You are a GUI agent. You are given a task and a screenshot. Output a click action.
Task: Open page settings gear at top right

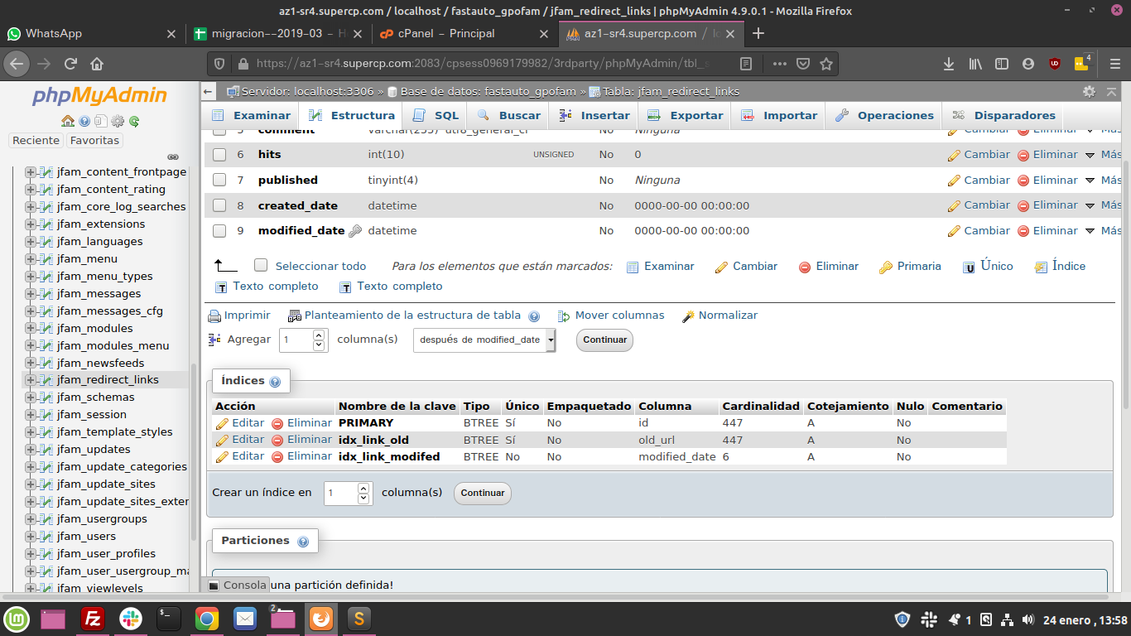pos(1089,92)
